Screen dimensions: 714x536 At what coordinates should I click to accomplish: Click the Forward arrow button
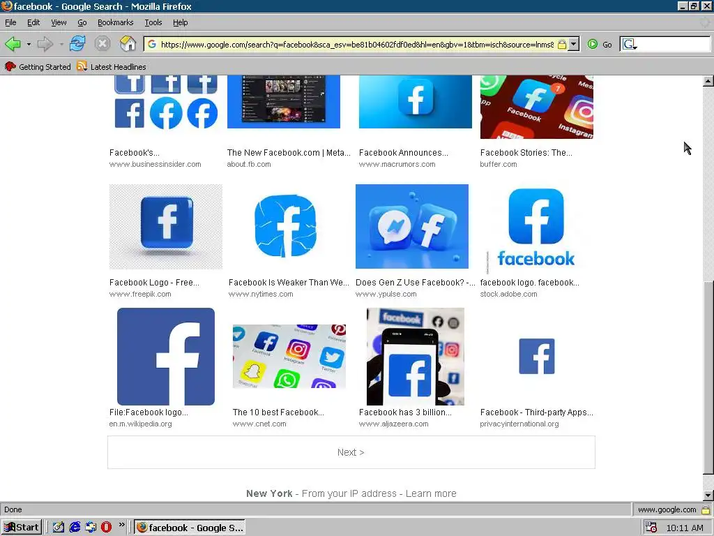pos(45,44)
